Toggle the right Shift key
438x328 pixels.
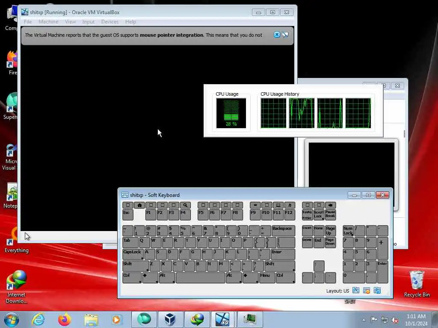(280, 266)
